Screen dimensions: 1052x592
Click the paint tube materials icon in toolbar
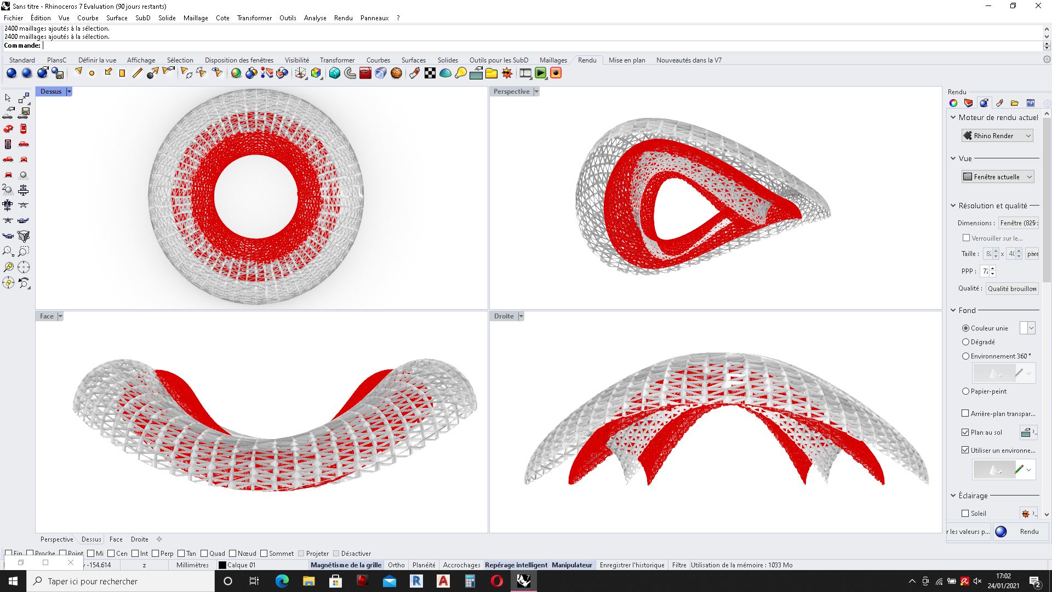tap(414, 73)
